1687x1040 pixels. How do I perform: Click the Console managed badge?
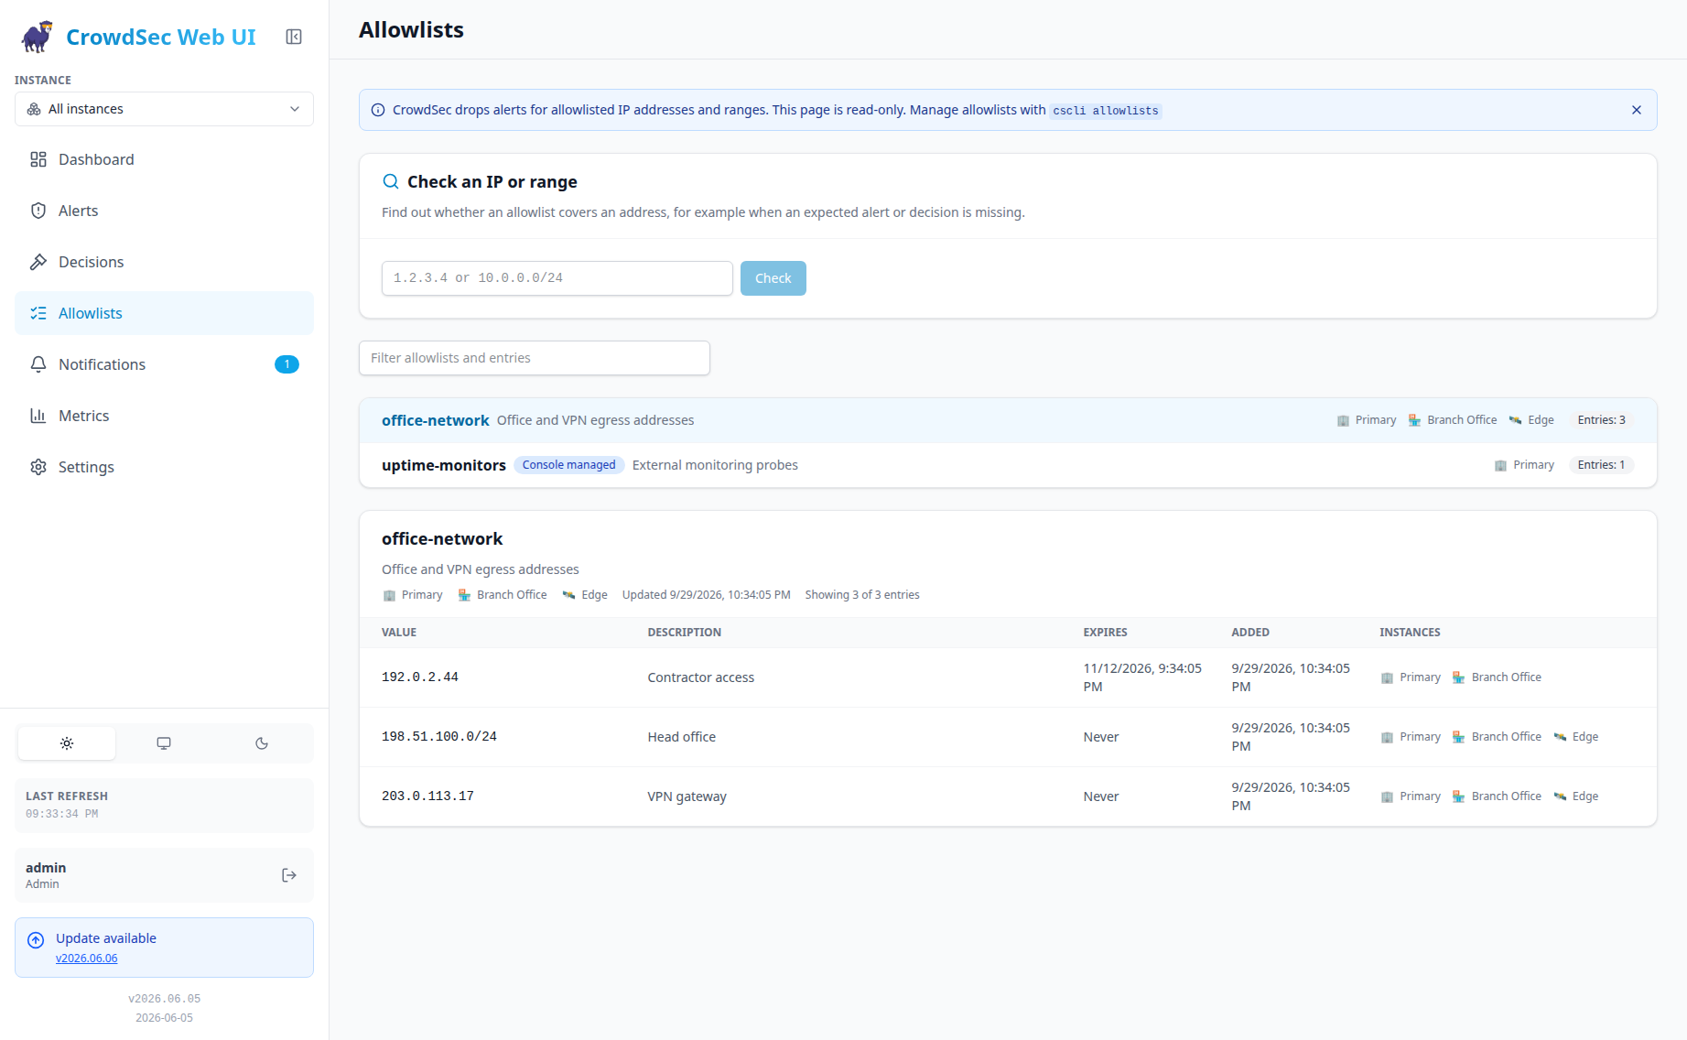[x=569, y=465]
